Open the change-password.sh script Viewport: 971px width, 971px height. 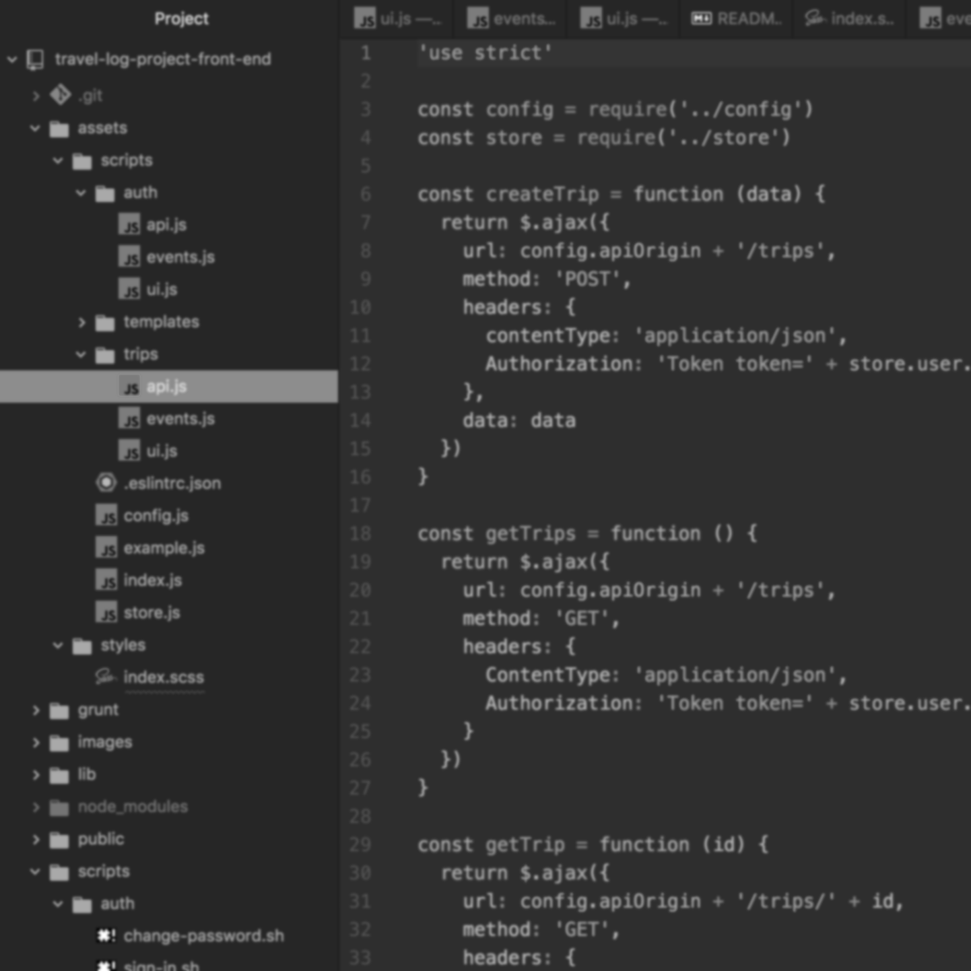tap(203, 936)
